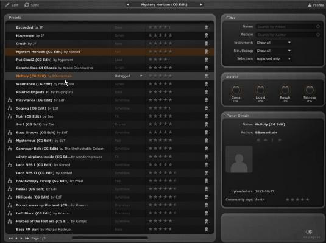Select Snr2 (CG Edit) preset
This screenshot has height=243, width=326.
click(110, 124)
